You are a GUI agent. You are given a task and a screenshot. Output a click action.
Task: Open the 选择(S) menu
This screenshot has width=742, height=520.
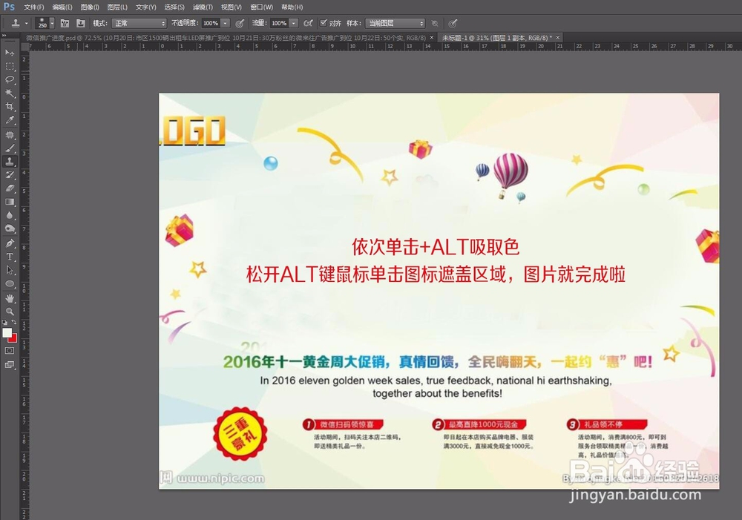click(174, 7)
